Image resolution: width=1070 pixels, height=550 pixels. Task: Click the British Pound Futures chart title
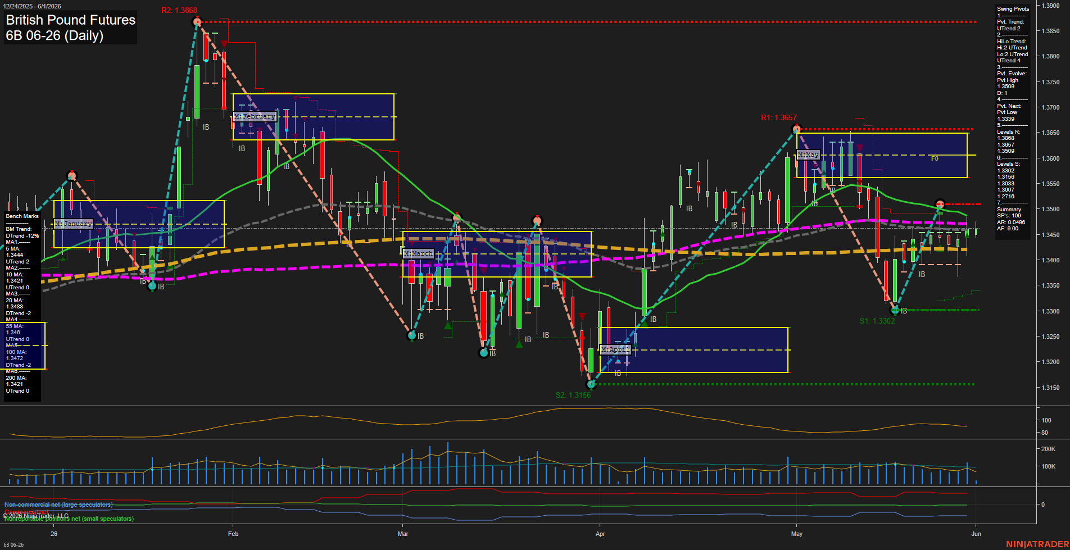click(70, 28)
